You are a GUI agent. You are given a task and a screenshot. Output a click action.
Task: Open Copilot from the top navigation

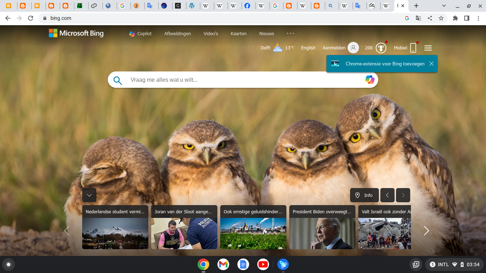[140, 34]
